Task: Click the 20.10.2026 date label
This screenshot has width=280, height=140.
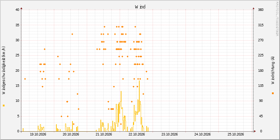Action: pyautogui.click(x=71, y=134)
